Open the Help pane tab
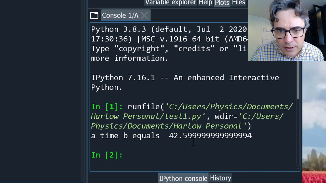This screenshot has height=183, width=326. click(x=206, y=3)
